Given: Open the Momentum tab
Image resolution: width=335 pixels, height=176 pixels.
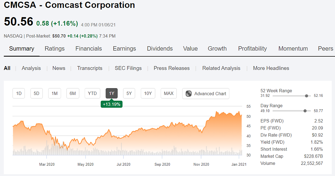Looking at the screenshot, I should tap(293, 49).
